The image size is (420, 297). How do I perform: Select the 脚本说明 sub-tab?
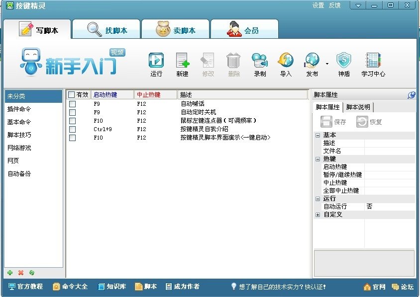(x=358, y=107)
